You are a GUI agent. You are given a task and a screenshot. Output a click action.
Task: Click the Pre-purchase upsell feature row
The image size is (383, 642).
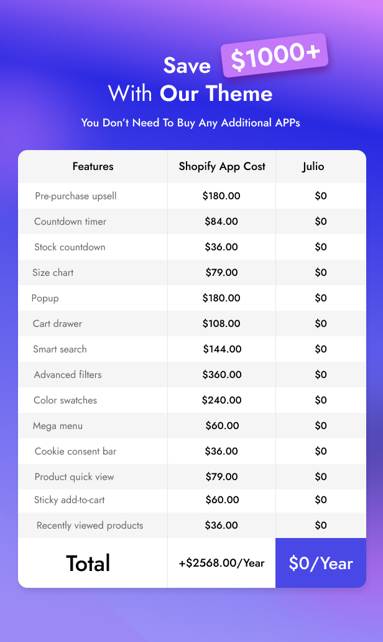point(76,196)
